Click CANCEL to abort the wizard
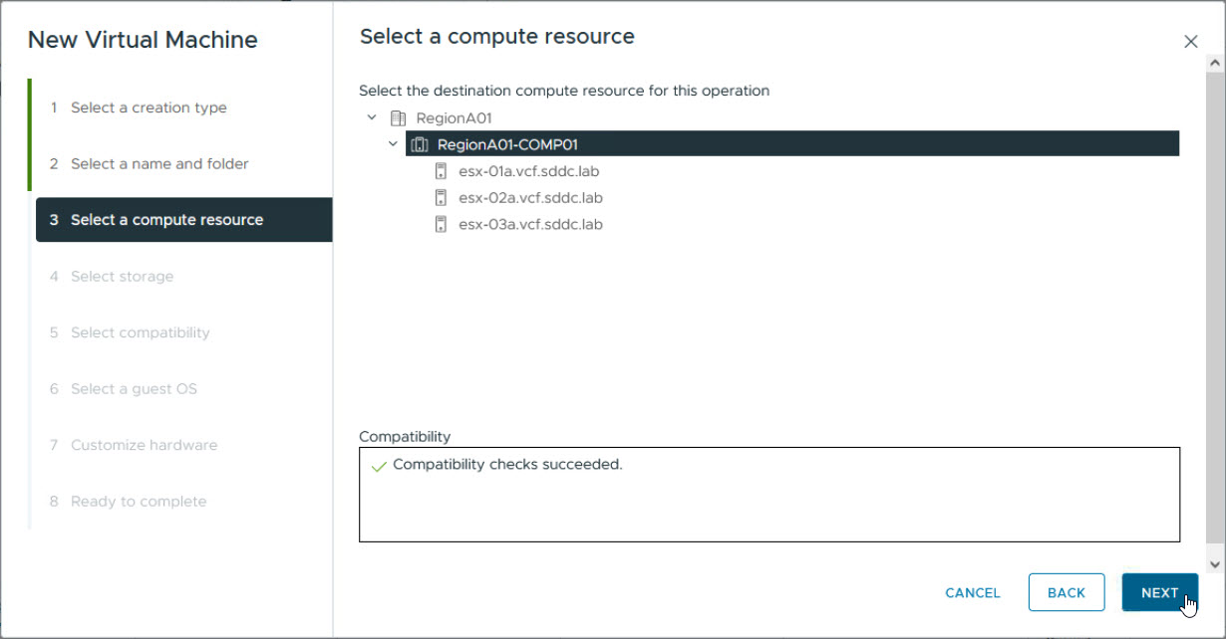 [973, 592]
